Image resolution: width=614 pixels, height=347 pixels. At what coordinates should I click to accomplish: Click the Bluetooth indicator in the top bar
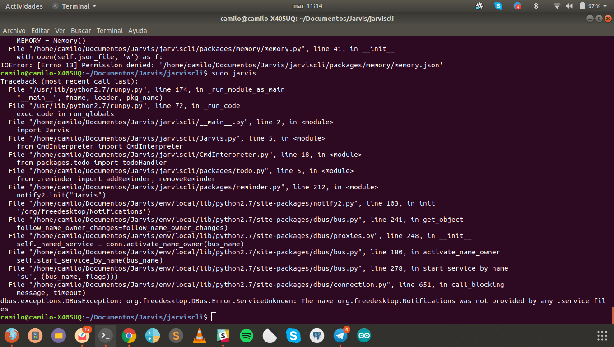click(536, 6)
